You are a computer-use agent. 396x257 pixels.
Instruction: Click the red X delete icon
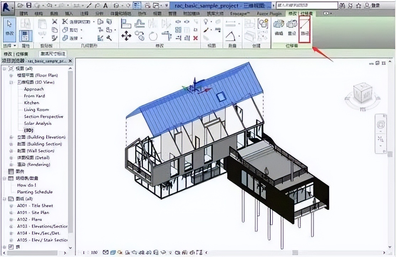pyautogui.click(x=195, y=38)
